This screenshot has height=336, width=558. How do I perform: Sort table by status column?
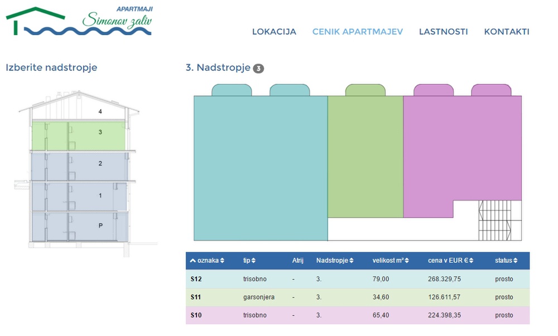pos(506,260)
